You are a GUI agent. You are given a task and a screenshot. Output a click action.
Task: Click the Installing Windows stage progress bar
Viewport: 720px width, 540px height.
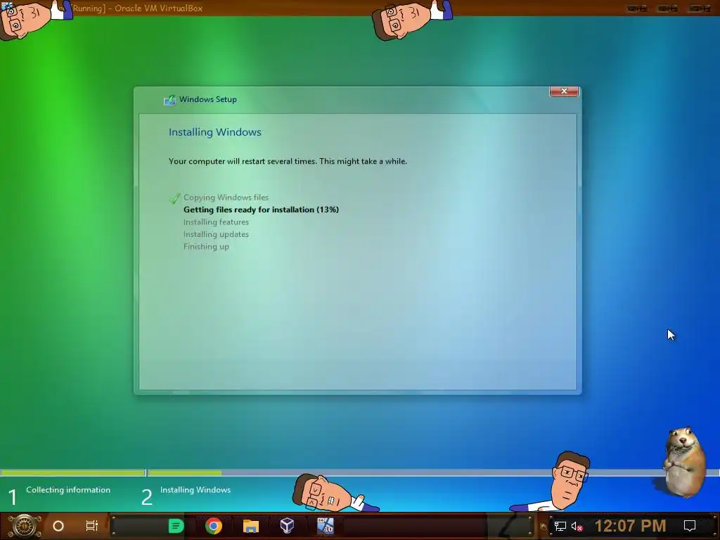point(433,472)
